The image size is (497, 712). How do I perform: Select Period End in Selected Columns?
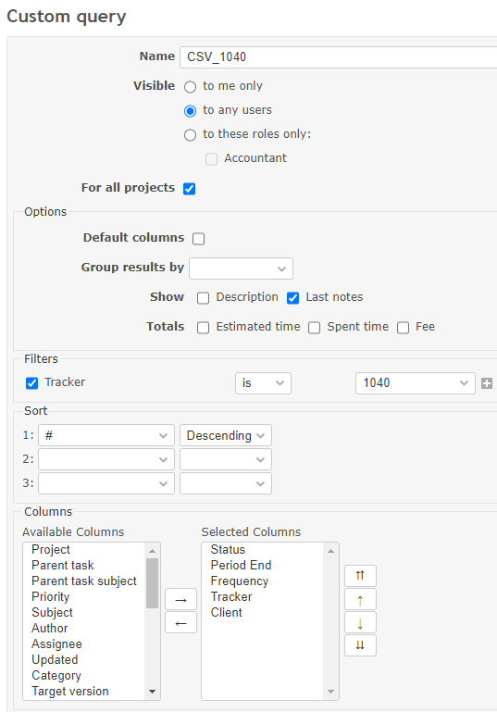point(241,566)
